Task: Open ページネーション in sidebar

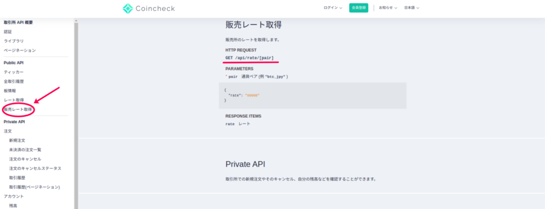Action: pyautogui.click(x=20, y=50)
